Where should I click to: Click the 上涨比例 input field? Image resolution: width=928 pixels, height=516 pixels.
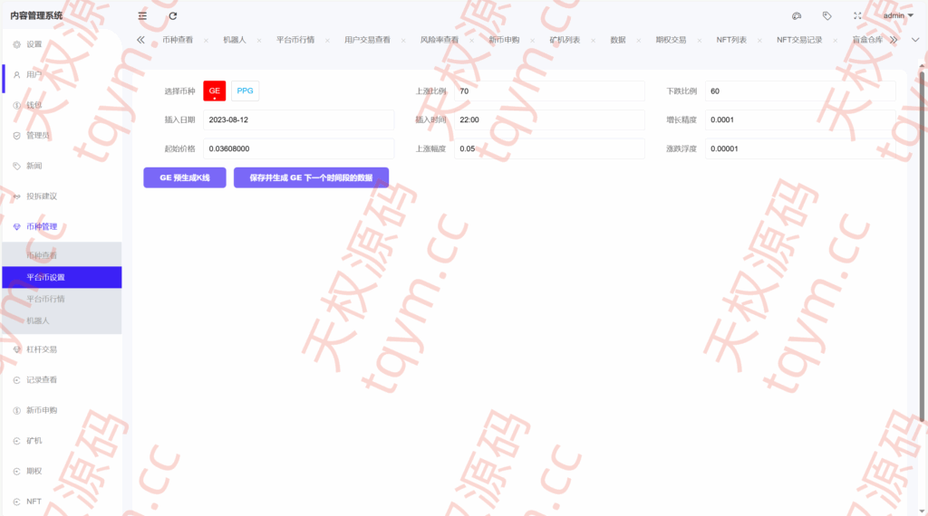point(549,91)
